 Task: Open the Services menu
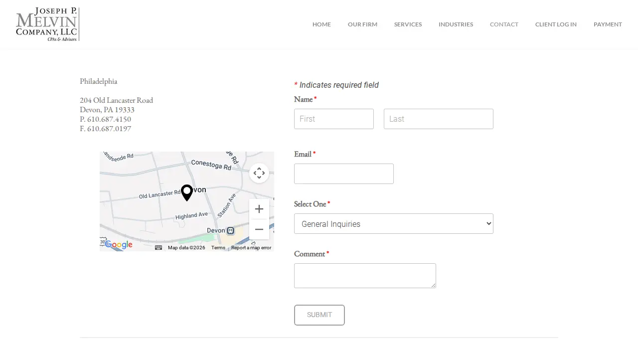click(x=408, y=24)
